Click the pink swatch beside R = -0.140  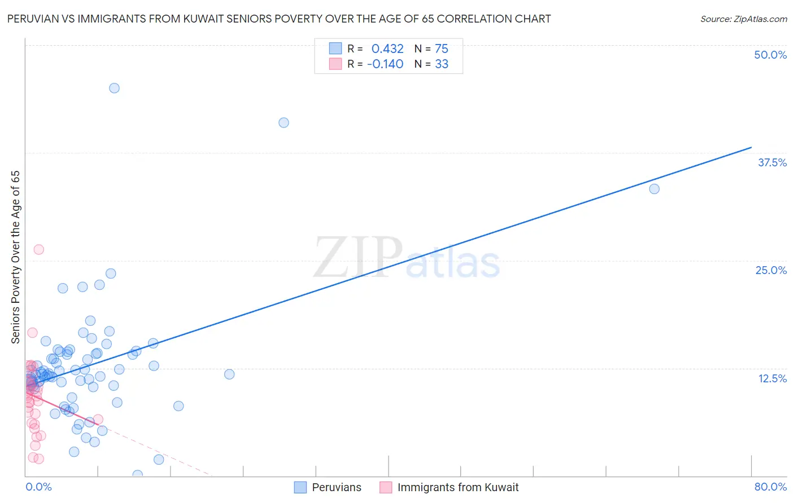coord(335,64)
